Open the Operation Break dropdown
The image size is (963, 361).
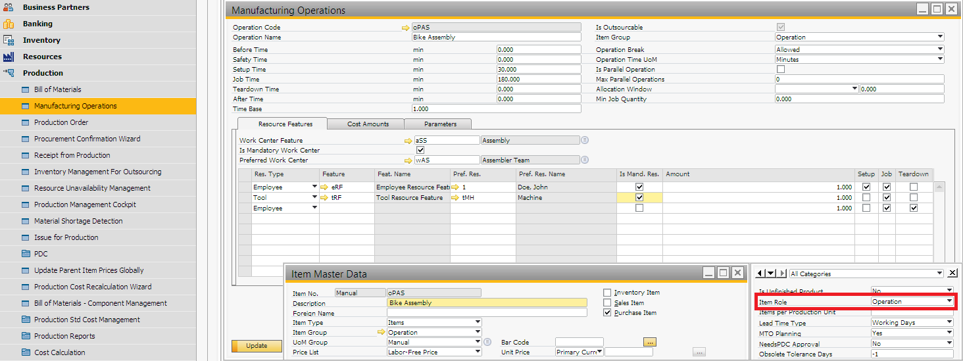[940, 49]
